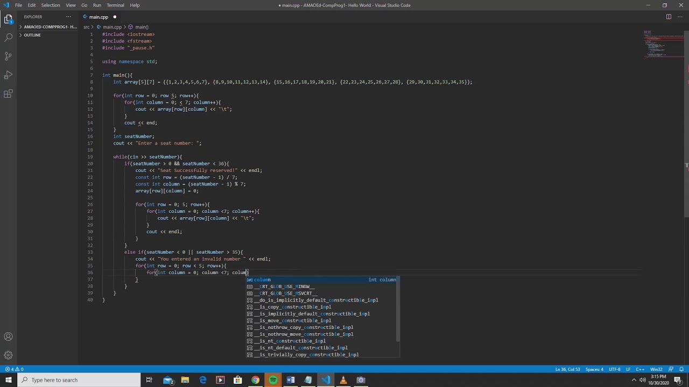Image resolution: width=689 pixels, height=387 pixels.
Task: Select the main.cpp editor tab
Action: click(99, 17)
